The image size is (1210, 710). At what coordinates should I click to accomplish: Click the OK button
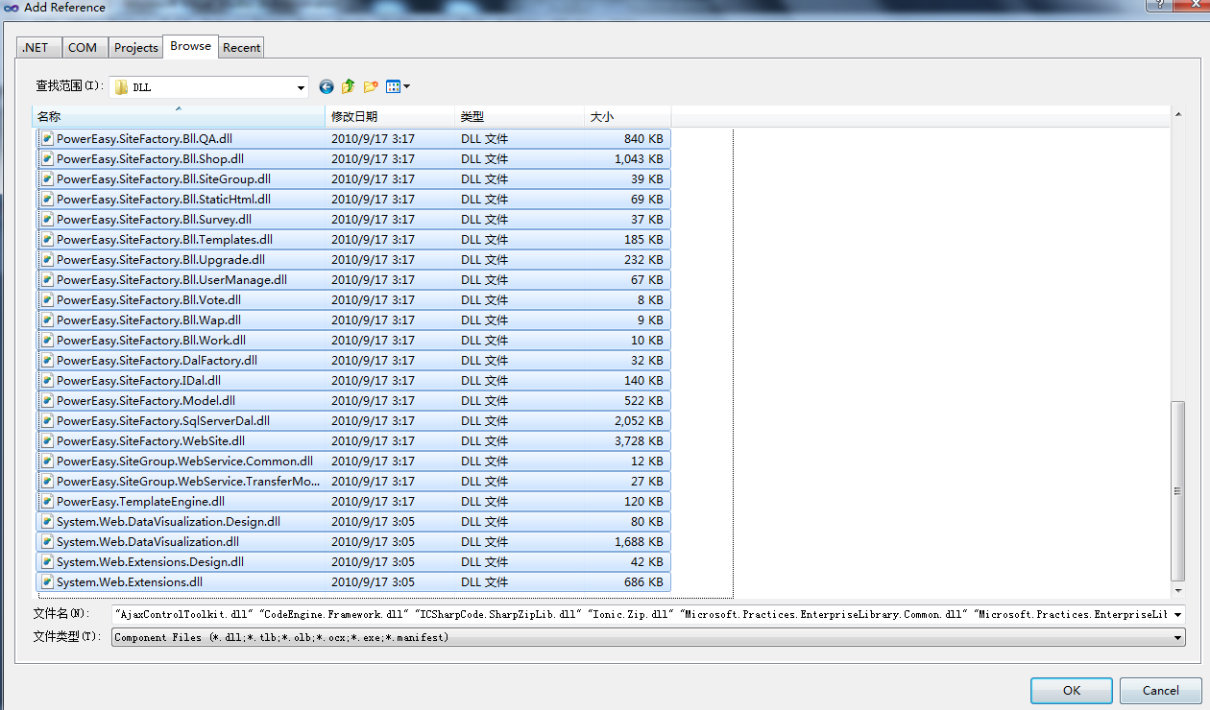(x=1071, y=690)
